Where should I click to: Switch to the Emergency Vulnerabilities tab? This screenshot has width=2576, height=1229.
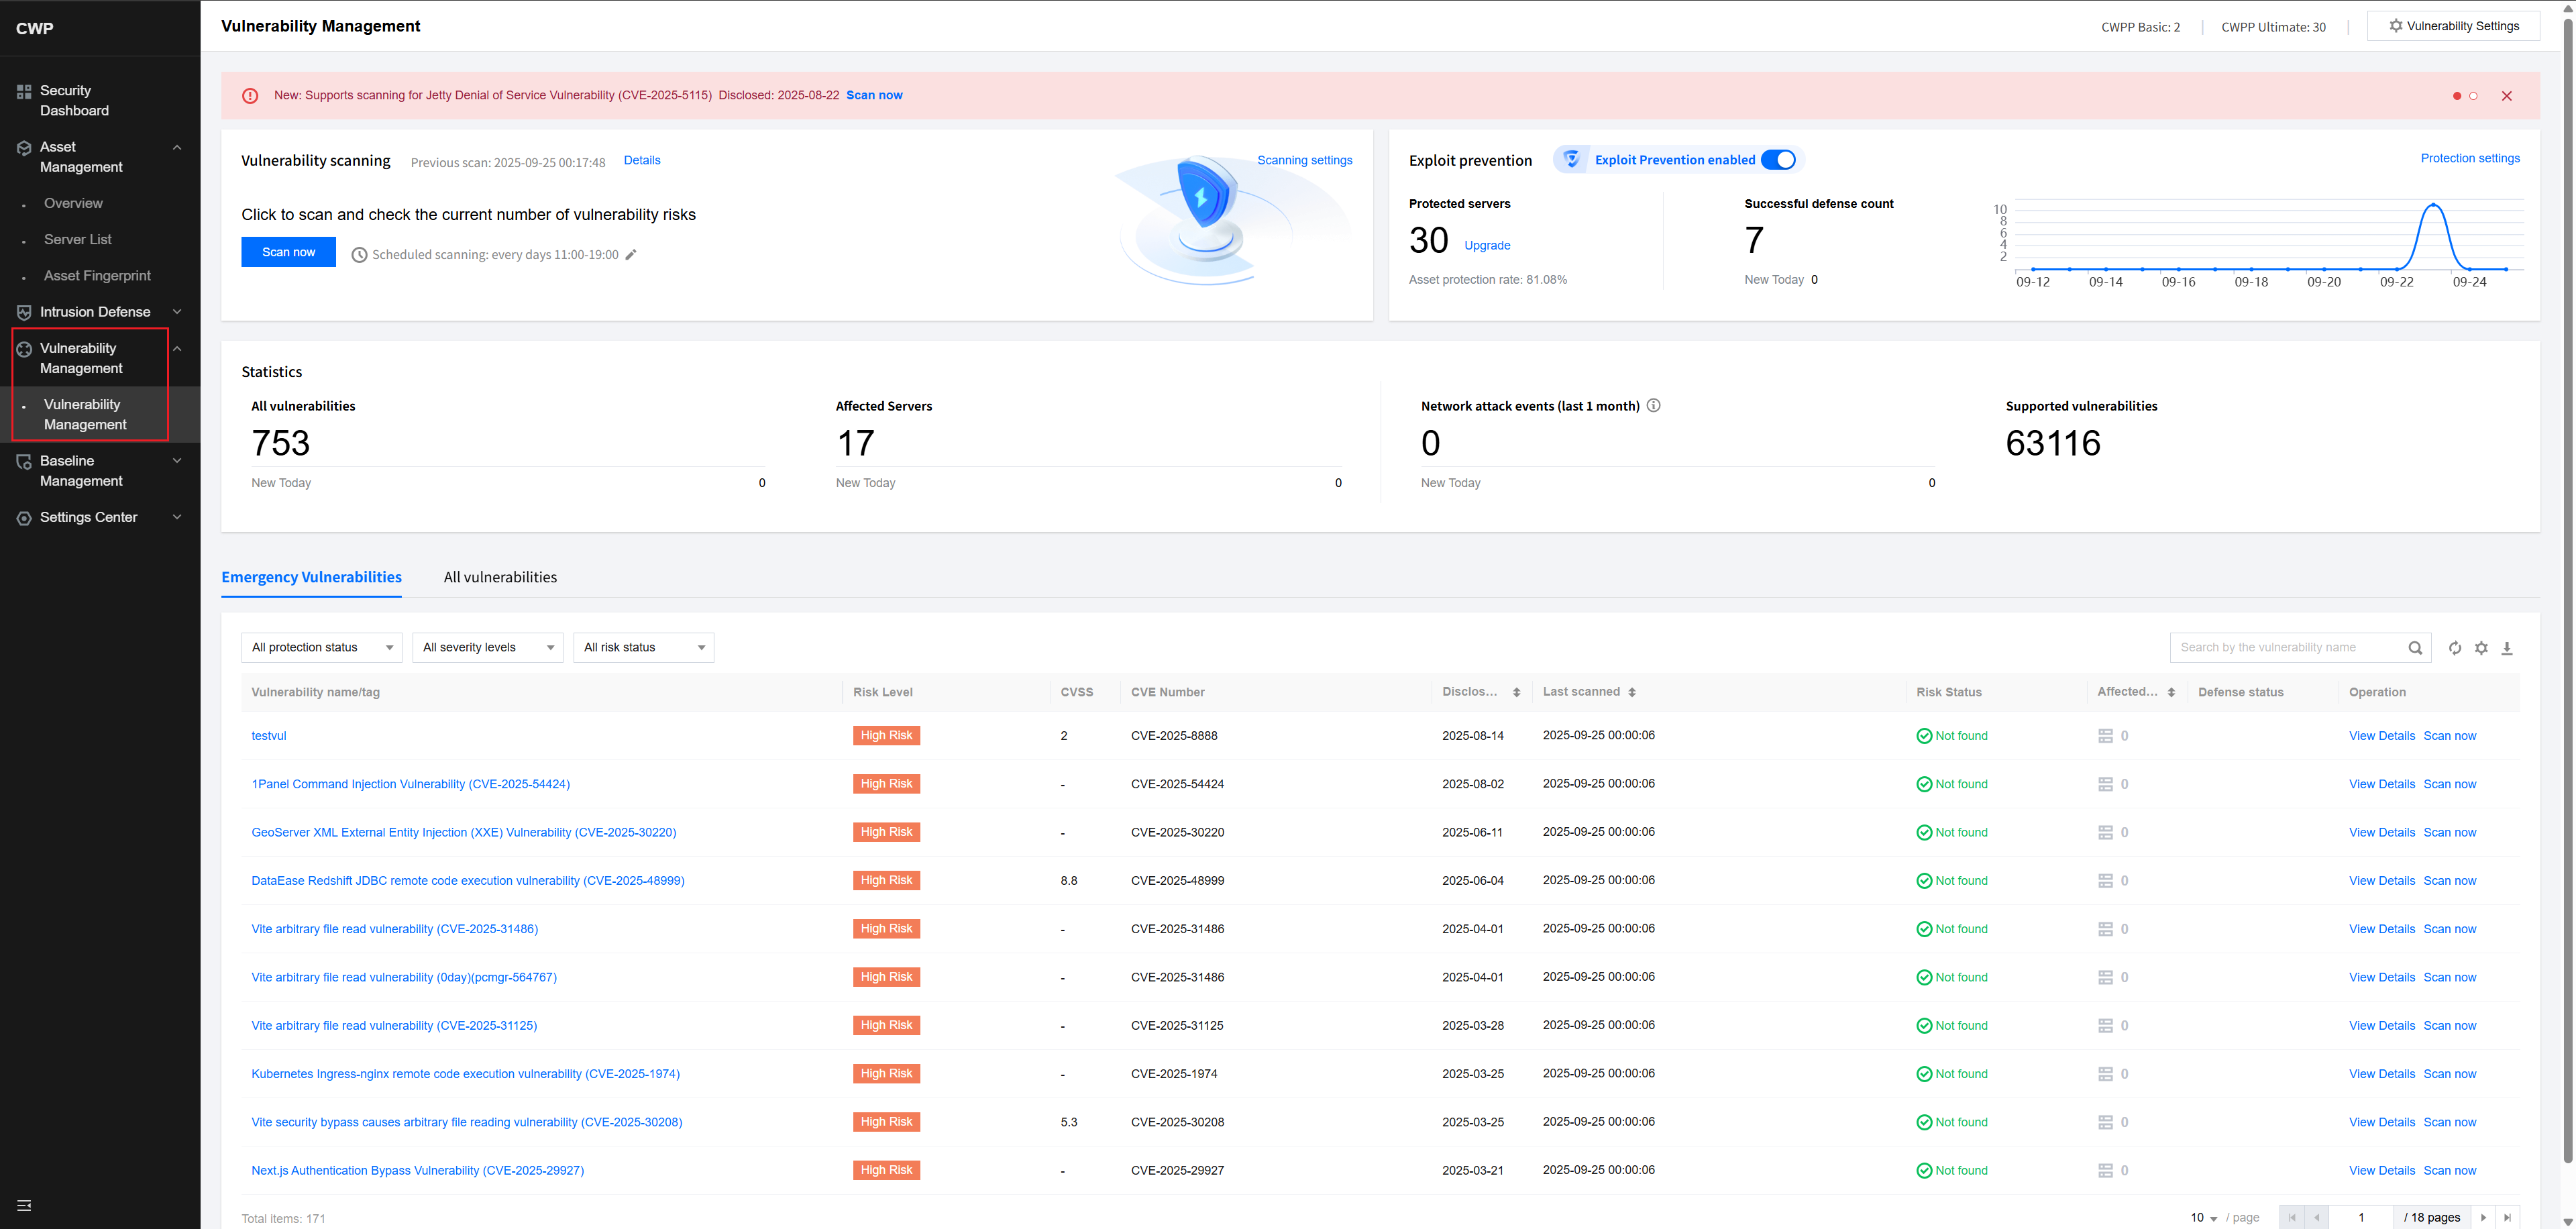pos(311,577)
